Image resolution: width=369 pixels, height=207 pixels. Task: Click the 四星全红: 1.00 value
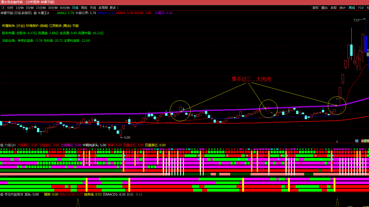click(x=133, y=145)
